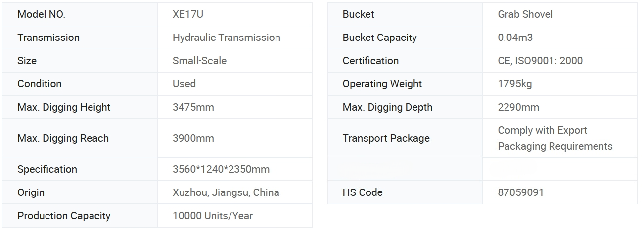Click the 0.04m3 bucket capacity value
This screenshot has width=643, height=230.
(x=515, y=38)
